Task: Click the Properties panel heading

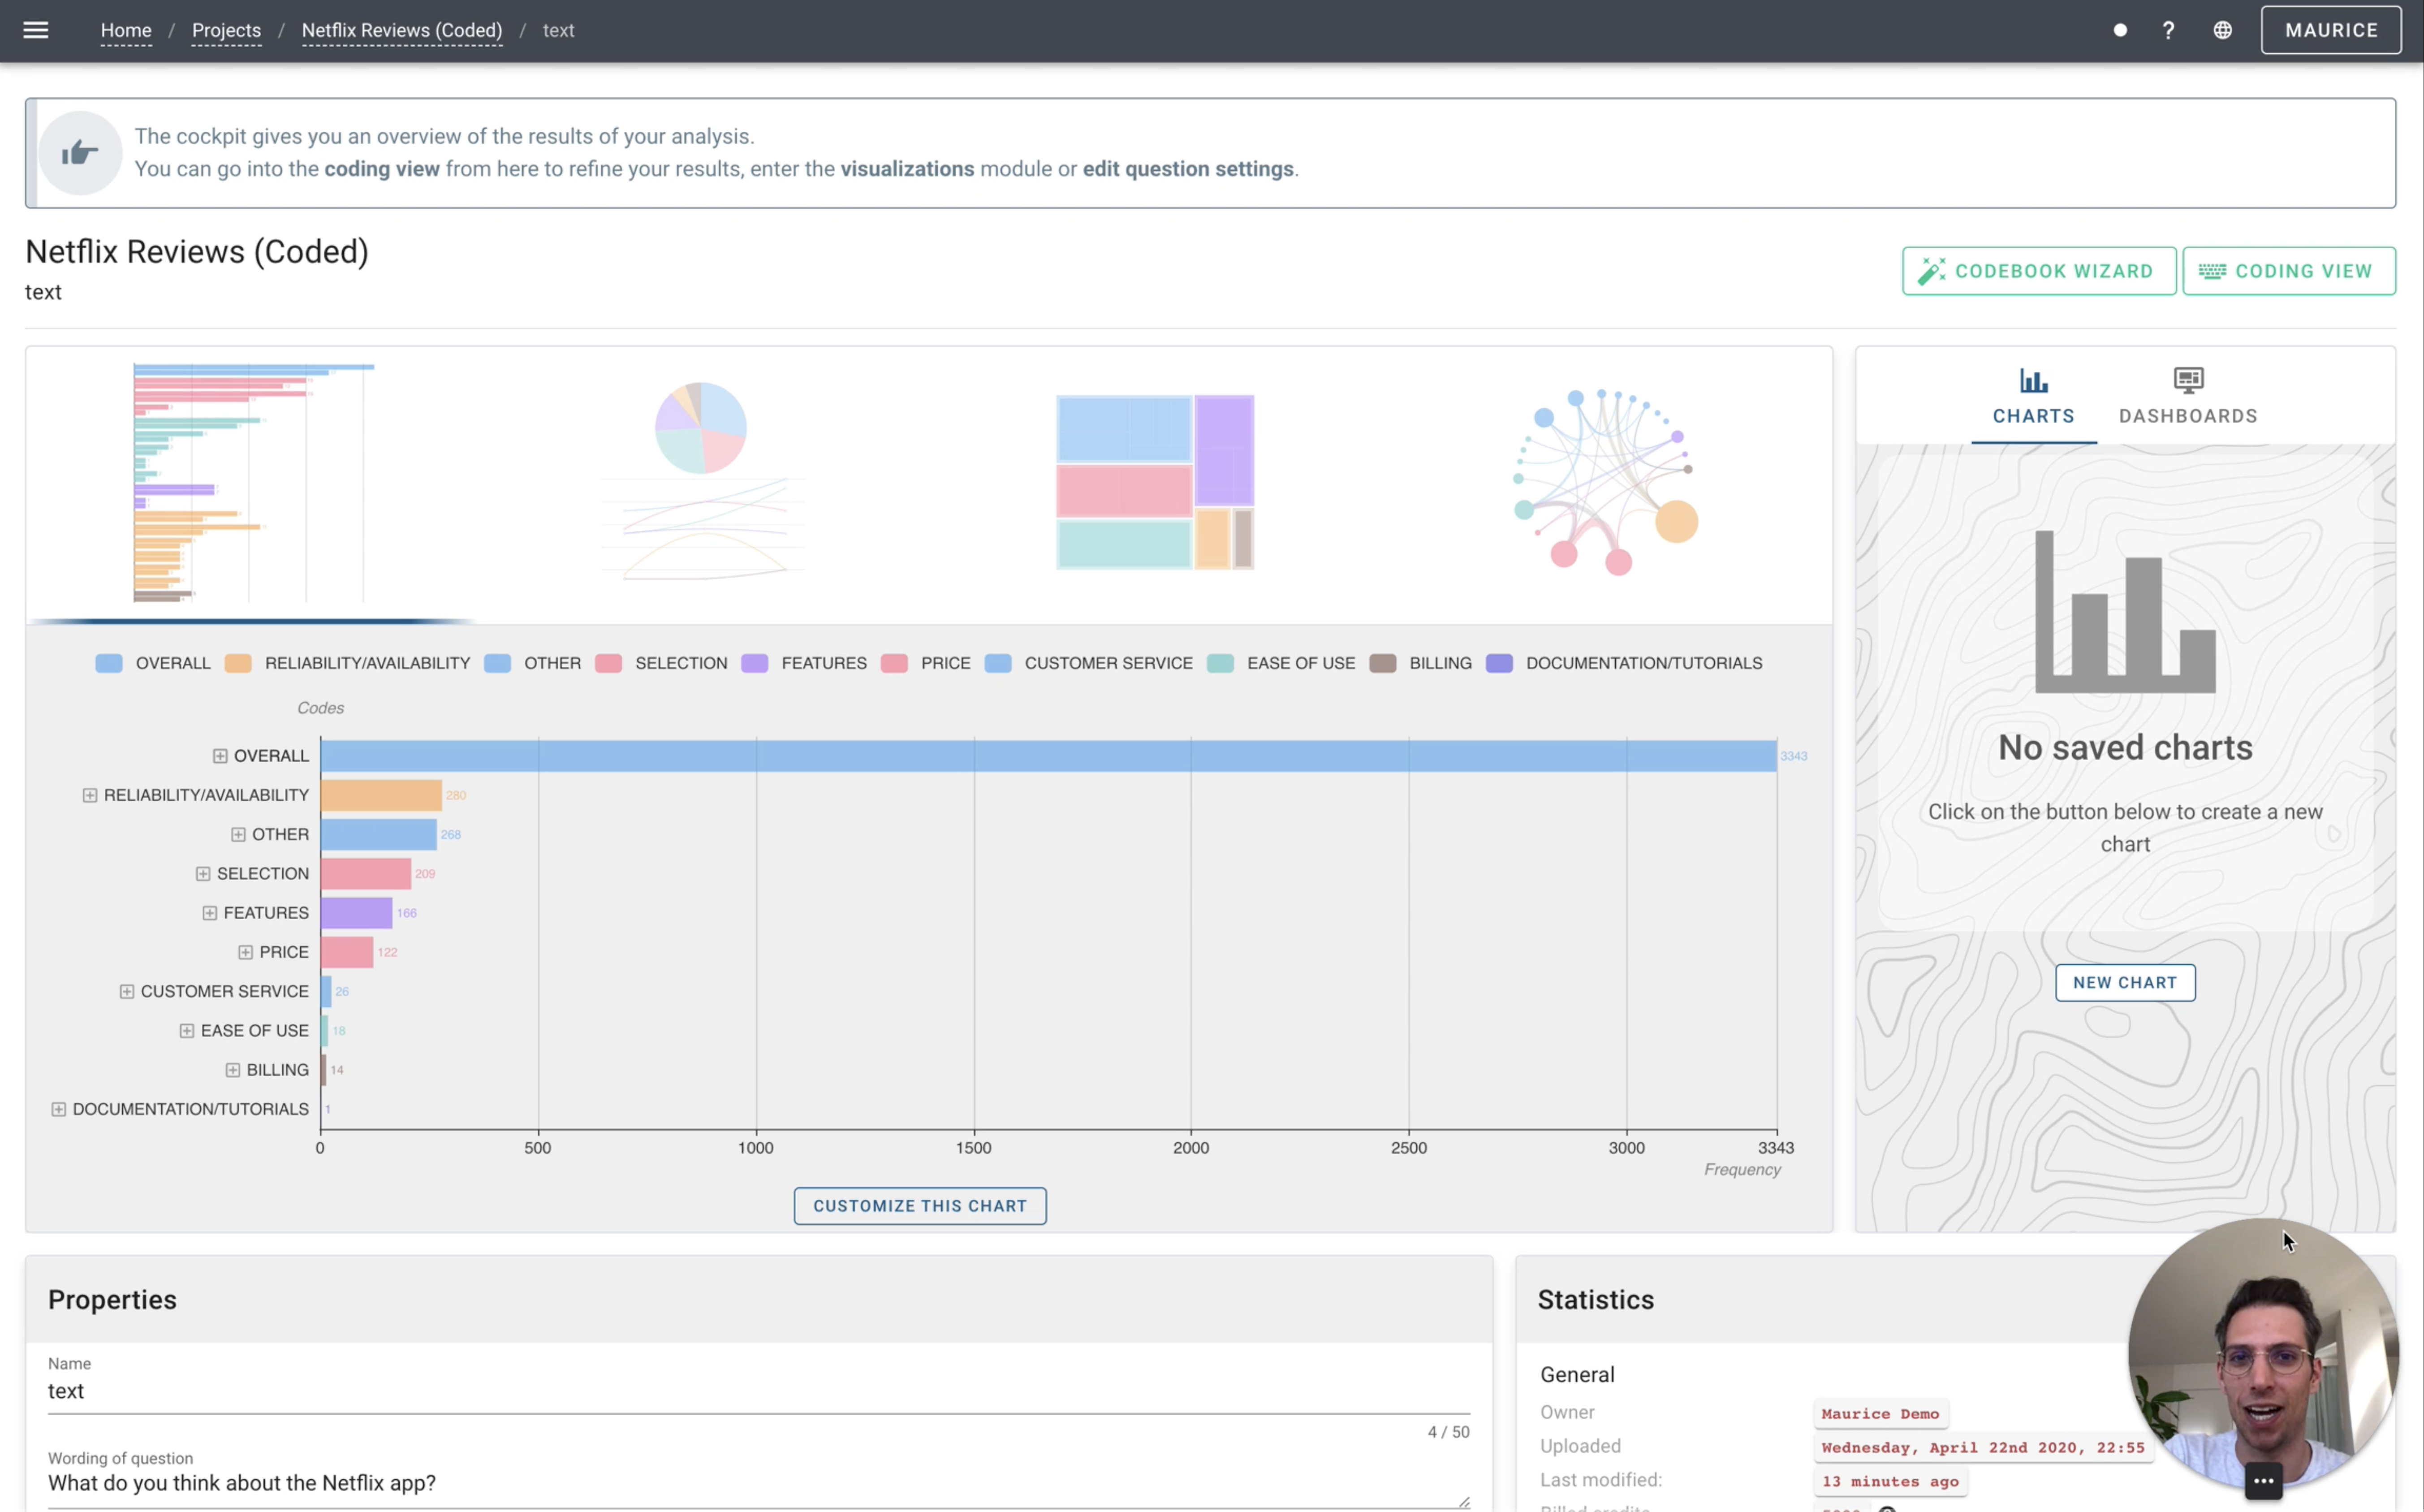Action: click(x=112, y=1299)
